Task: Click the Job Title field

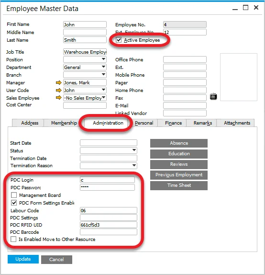Action: coord(85,52)
